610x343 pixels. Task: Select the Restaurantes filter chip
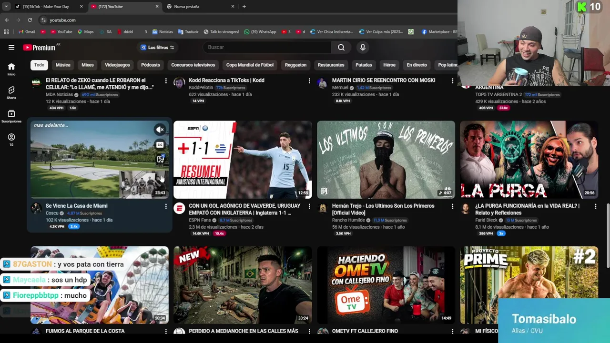coord(331,65)
